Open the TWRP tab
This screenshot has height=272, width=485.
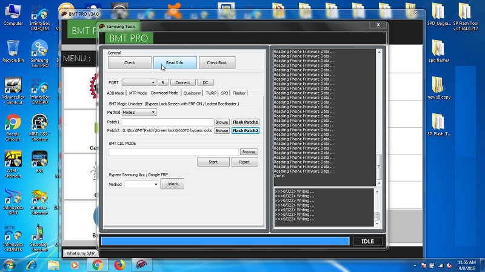(211, 93)
